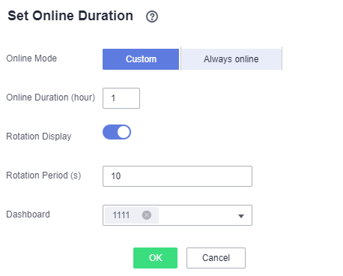Click the white knob of Rotation toggle
343x276 pixels.
pyautogui.click(x=124, y=132)
